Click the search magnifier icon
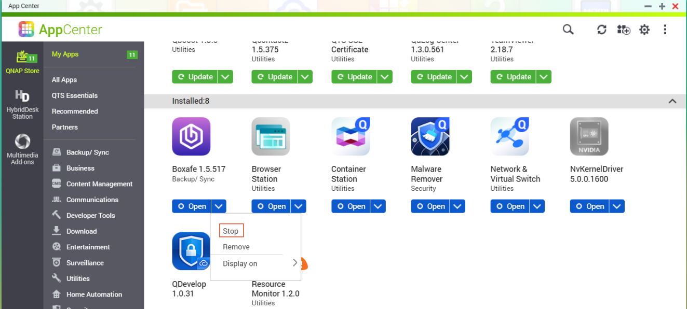Image resolution: width=687 pixels, height=309 pixels. (x=568, y=30)
